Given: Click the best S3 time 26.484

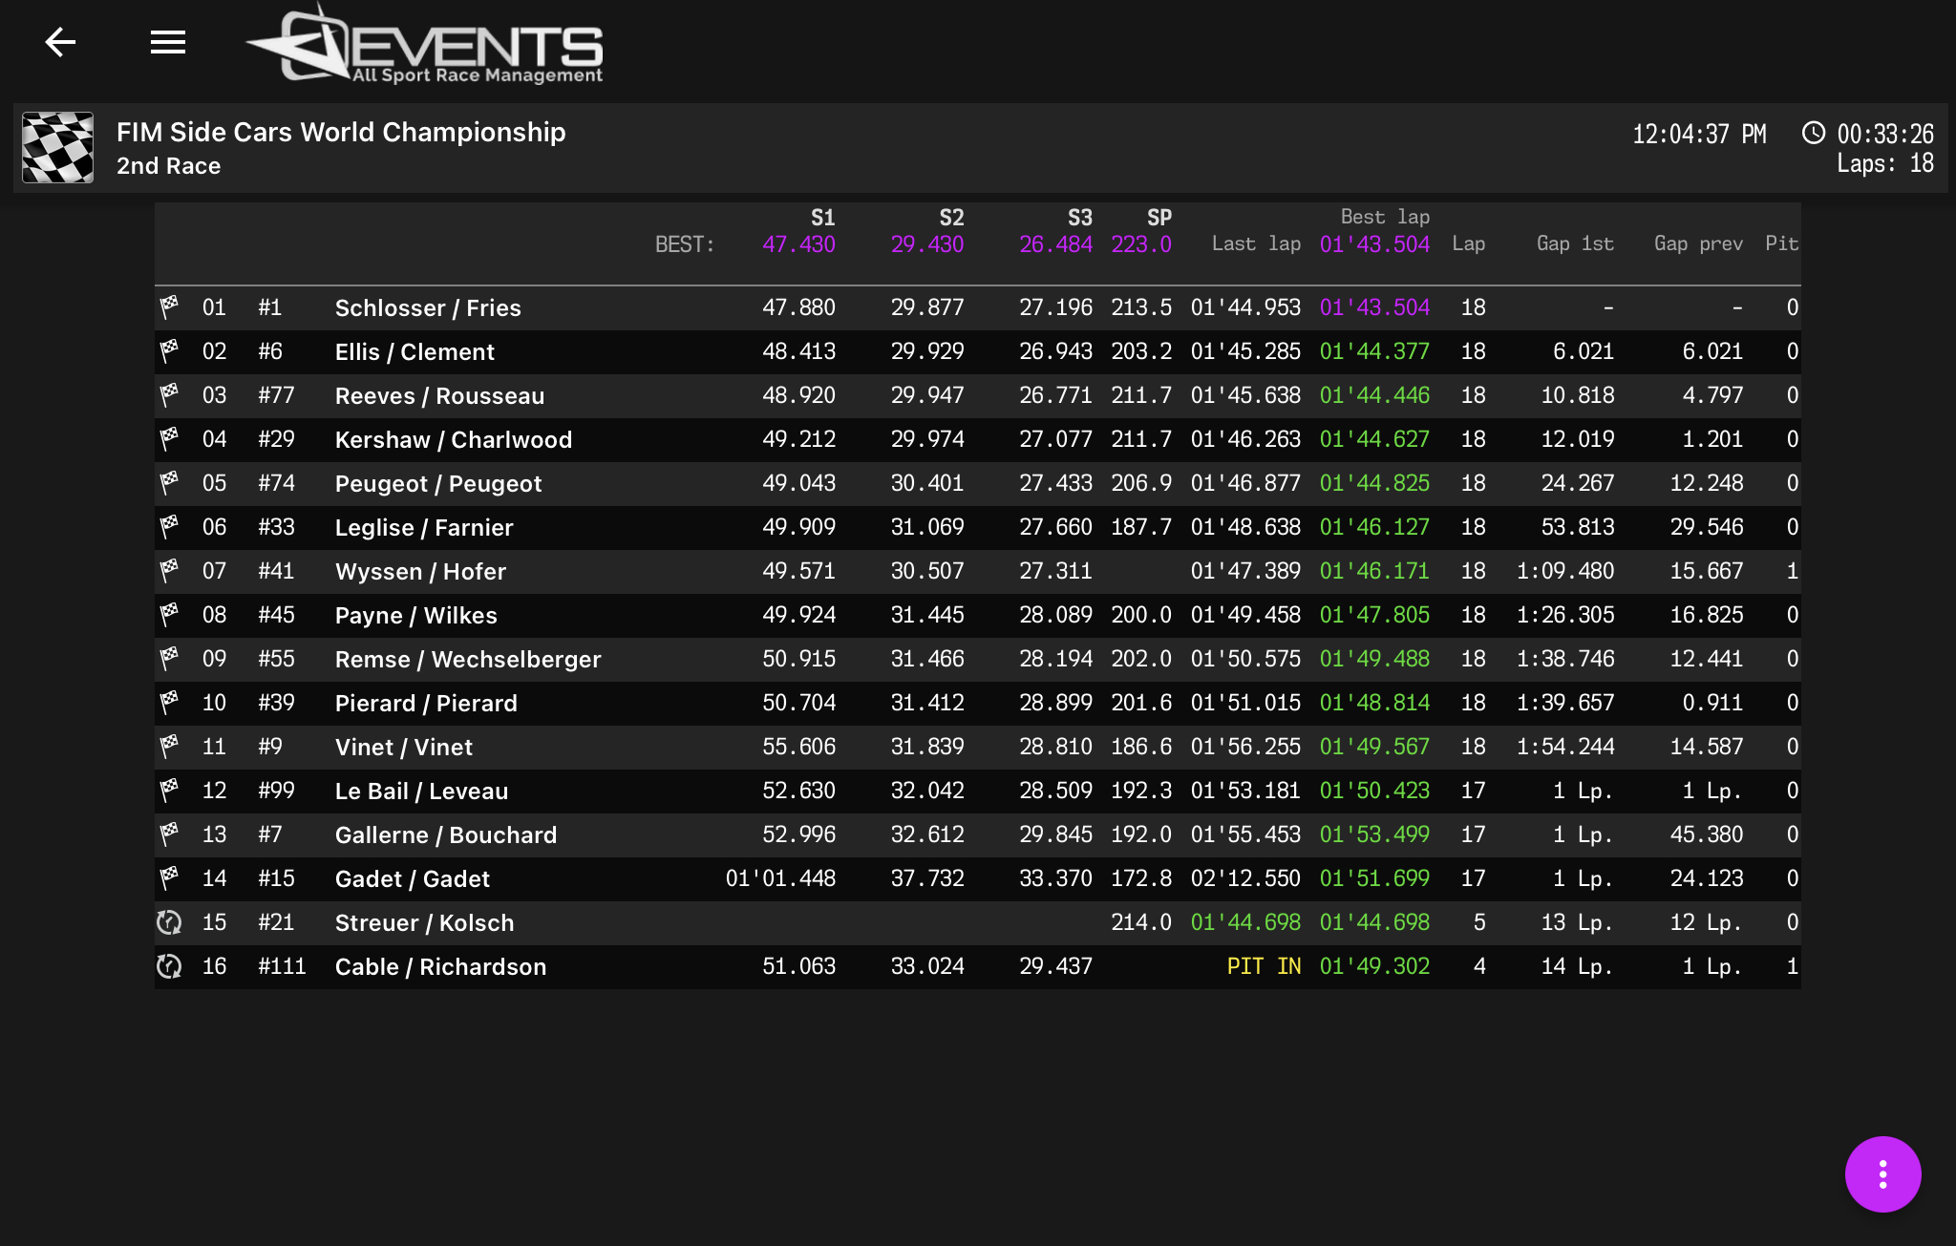Looking at the screenshot, I should 1055,243.
